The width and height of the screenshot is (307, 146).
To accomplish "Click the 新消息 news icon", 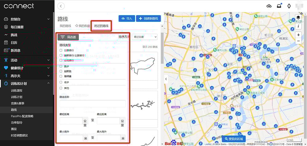I will (x=6, y=50).
